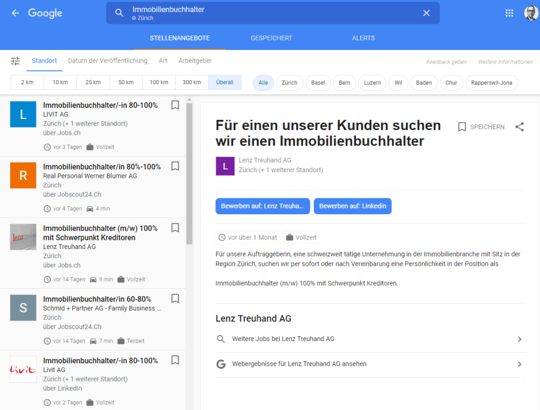The image size is (540, 410).
Task: Click Bewerben auf: Linkedin button
Action: pos(352,206)
